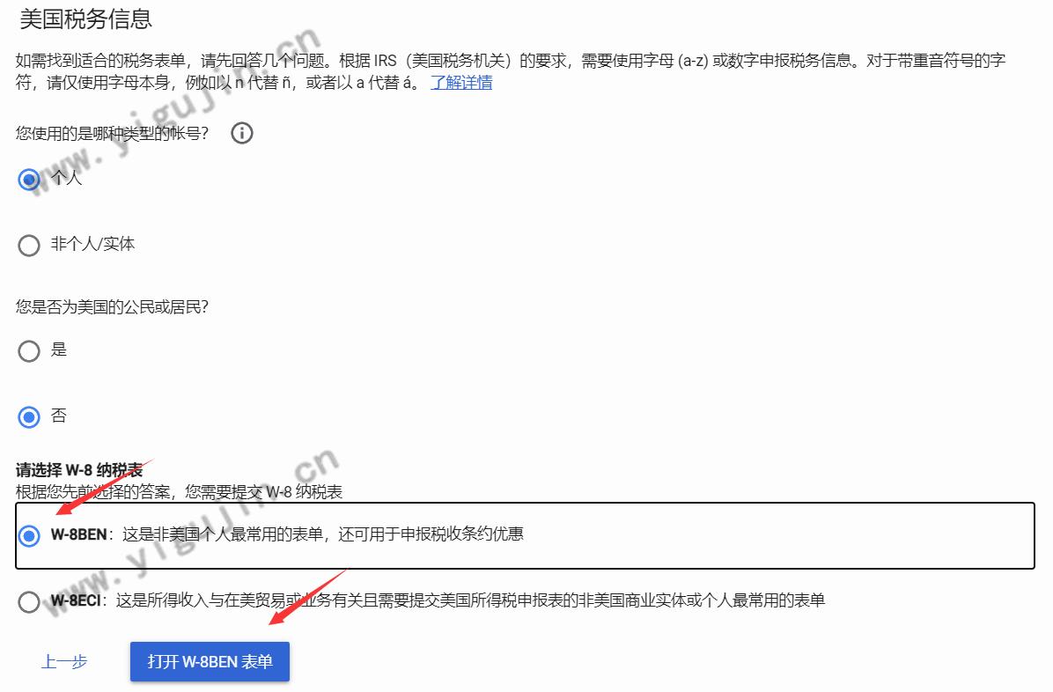Return to the previous step
This screenshot has width=1053, height=692.
[x=65, y=662]
